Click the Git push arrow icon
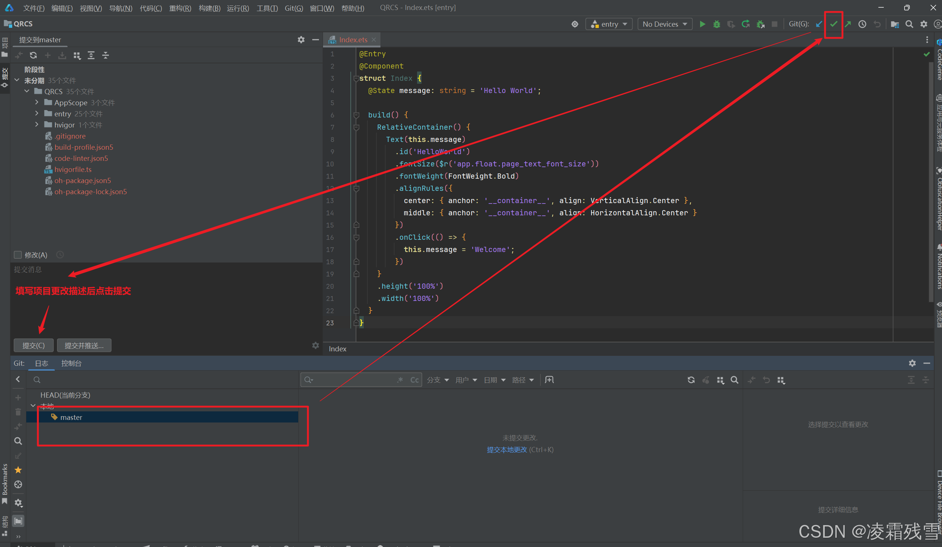 tap(848, 24)
